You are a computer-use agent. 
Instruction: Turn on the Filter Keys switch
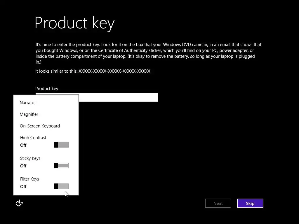(x=62, y=186)
